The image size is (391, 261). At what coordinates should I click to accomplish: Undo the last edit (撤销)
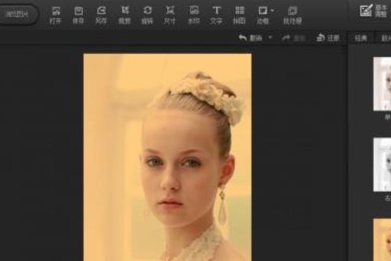coord(250,38)
